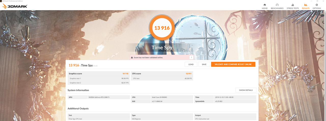Click the CPU label in System Information

pos(141,97)
